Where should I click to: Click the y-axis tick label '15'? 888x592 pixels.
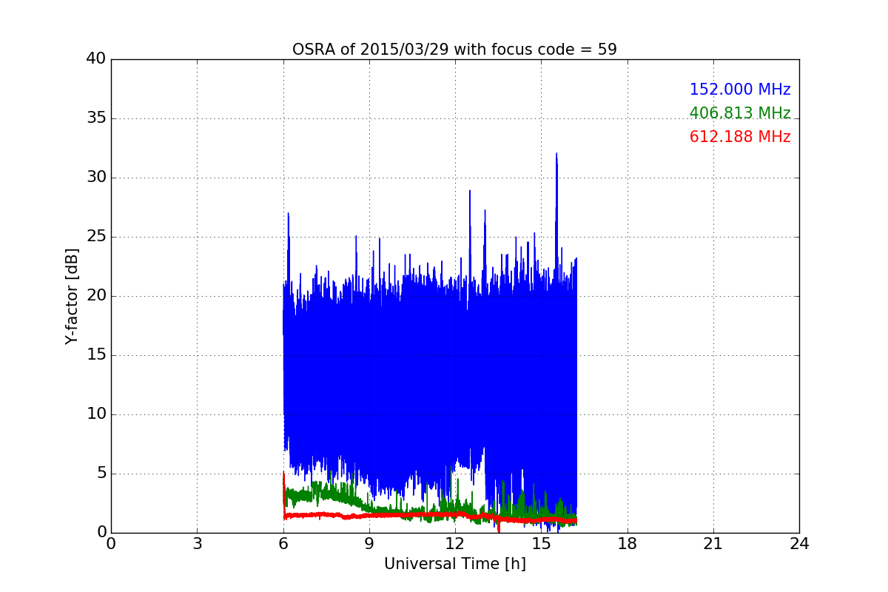pyautogui.click(x=96, y=355)
